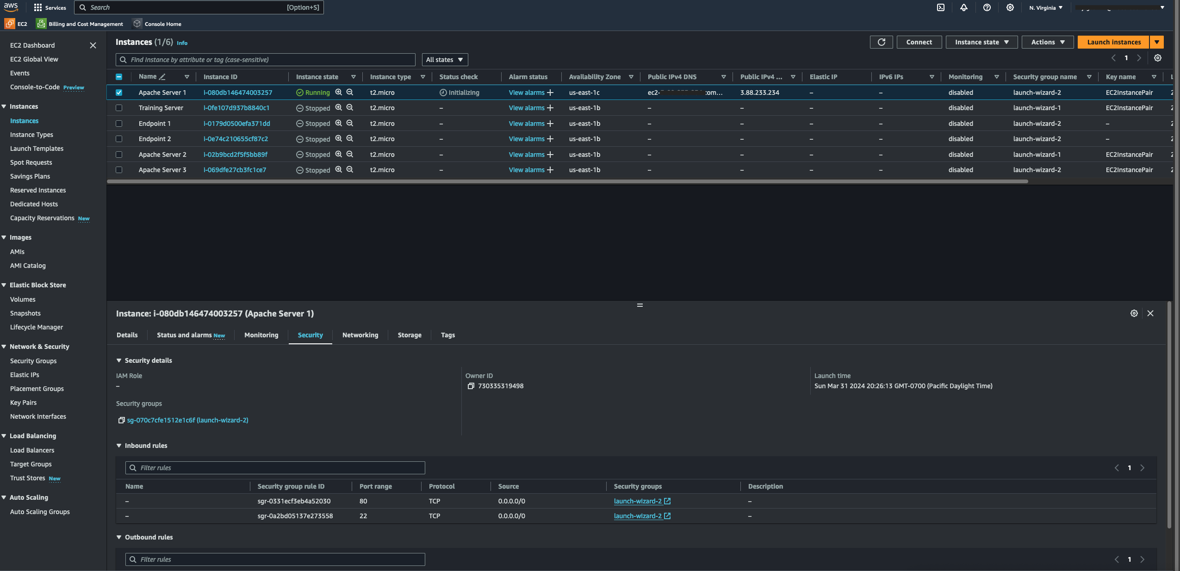Add alarm plus for Endpoint 2
Viewport: 1180px width, 571px height.
[550, 139]
